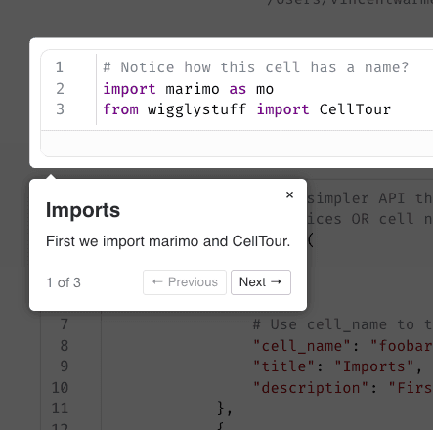Click the Imports popup heading

(x=83, y=210)
